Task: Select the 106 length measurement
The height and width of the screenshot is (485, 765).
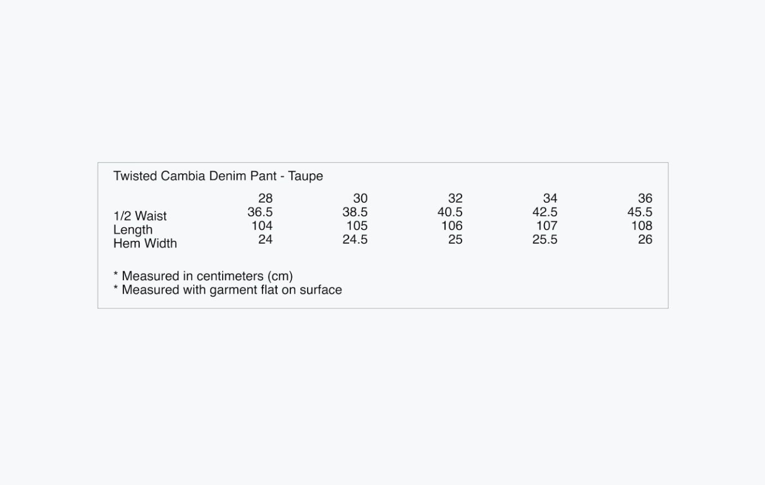Action: [452, 226]
